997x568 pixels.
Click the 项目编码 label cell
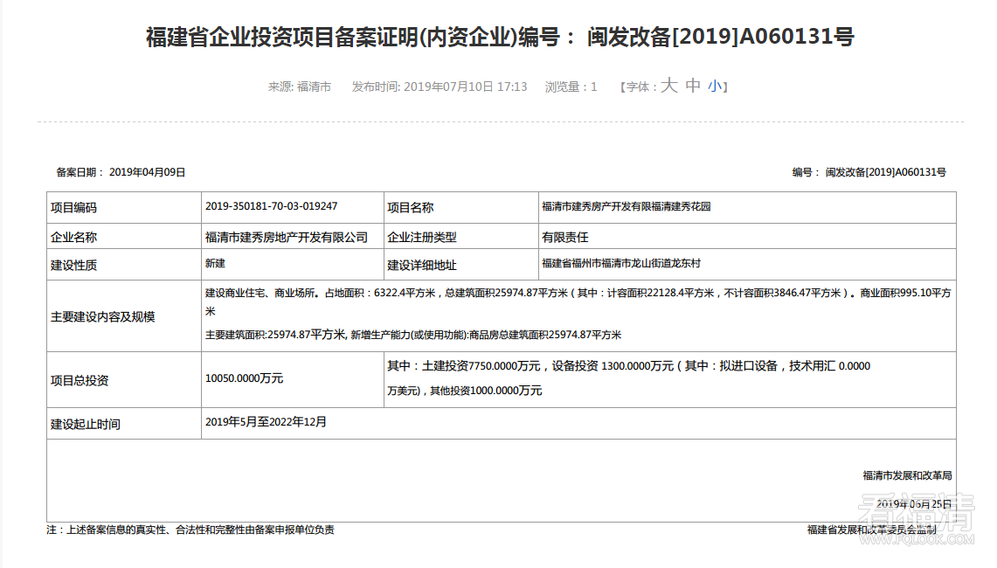(x=124, y=207)
